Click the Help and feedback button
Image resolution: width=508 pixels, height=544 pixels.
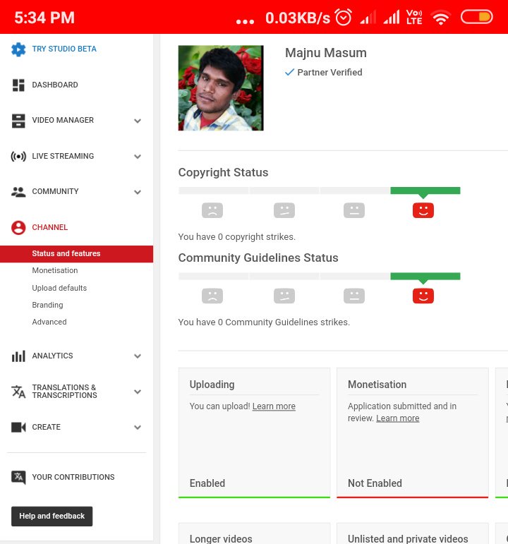(x=52, y=516)
